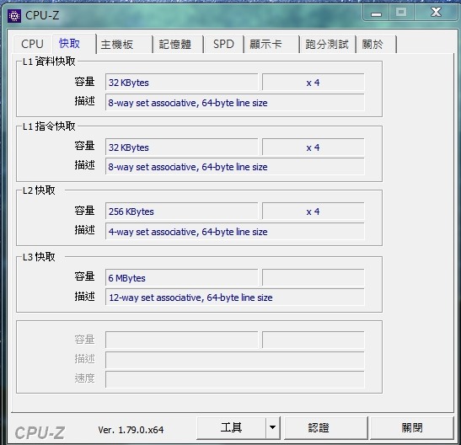Click the 12-way set associative L3 description
The height and width of the screenshot is (445, 461).
tap(234, 298)
